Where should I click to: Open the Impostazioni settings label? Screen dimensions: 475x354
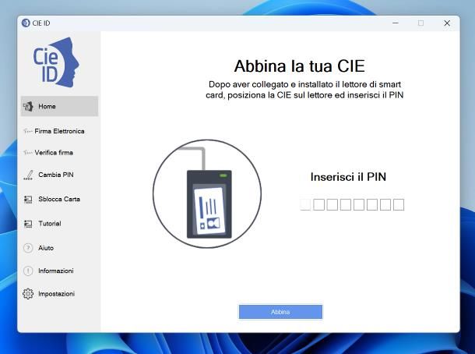tap(56, 294)
